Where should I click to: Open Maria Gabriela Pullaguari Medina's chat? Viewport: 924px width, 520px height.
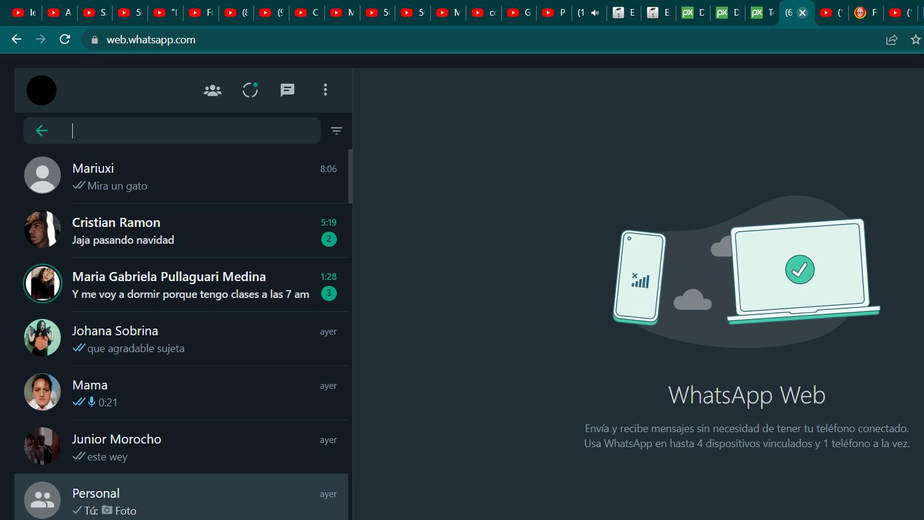180,285
